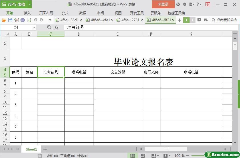Click the skin/theme icon in title bar
The image size is (240, 158).
click(178, 5)
